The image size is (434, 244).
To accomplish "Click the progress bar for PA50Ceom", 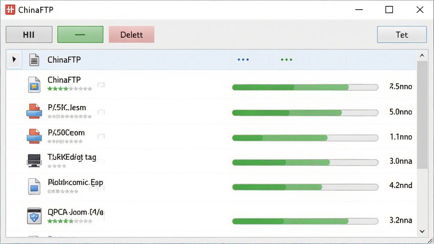I will (x=305, y=138).
